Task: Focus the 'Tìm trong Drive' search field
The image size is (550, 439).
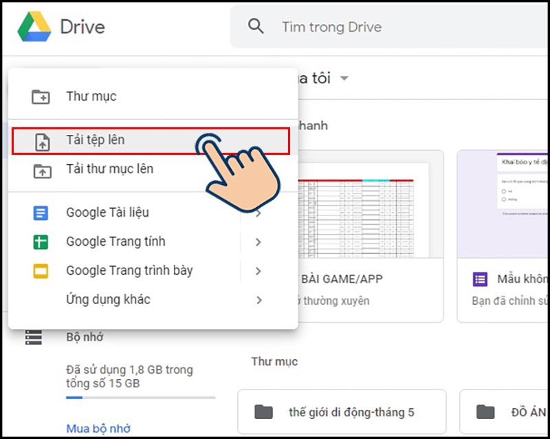Action: (x=389, y=27)
